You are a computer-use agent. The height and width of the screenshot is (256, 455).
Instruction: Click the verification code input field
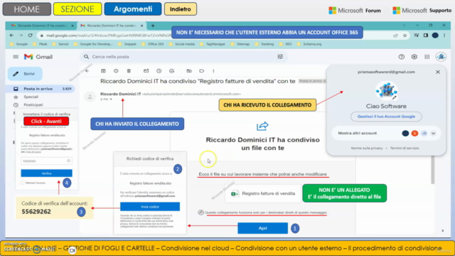[46, 161]
